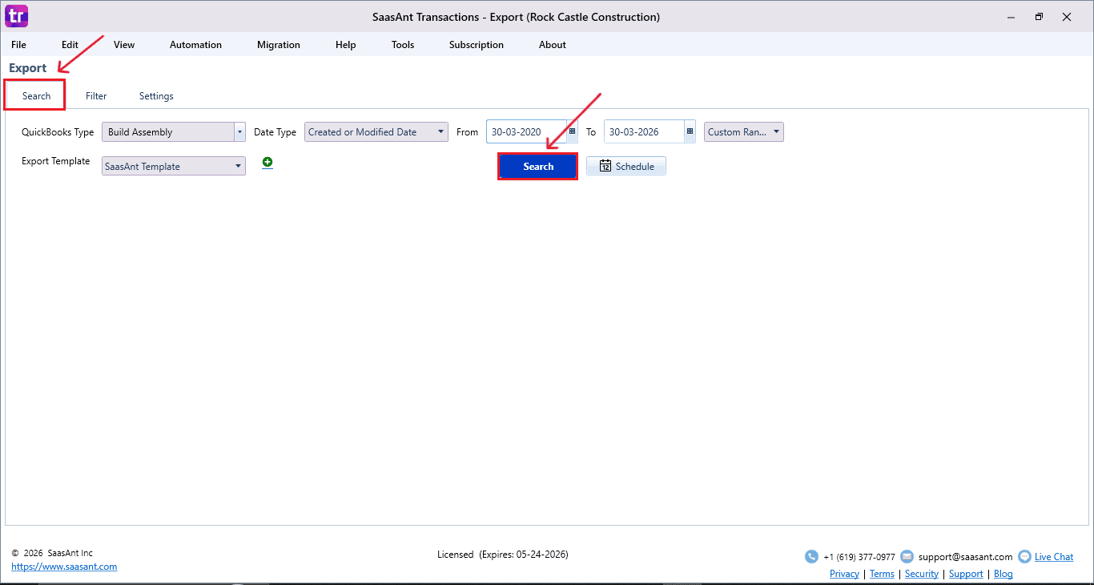Open the Automation menu
The height and width of the screenshot is (585, 1094).
coord(195,45)
